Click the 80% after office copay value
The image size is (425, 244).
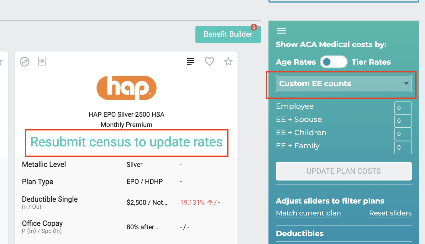point(143,227)
